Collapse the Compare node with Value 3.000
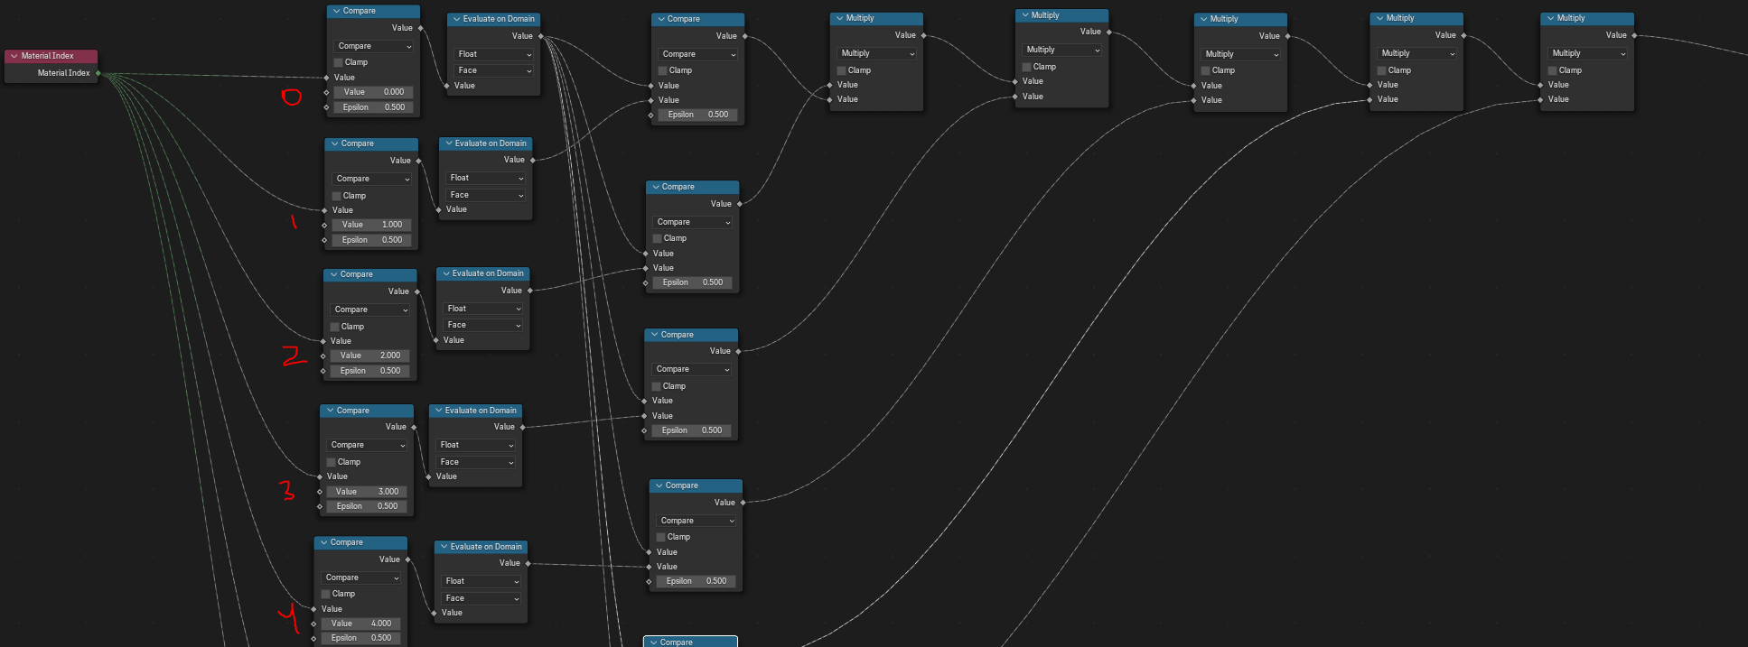The height and width of the screenshot is (647, 1748). [329, 411]
